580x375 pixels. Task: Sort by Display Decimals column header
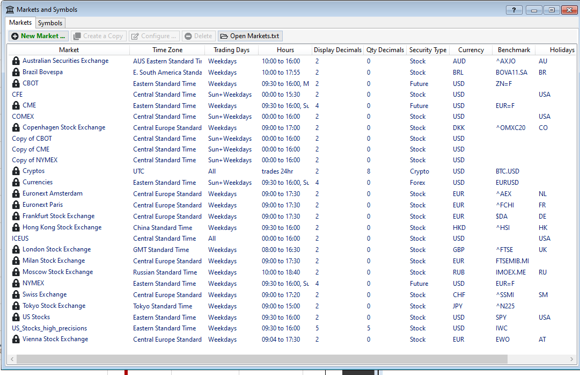(337, 49)
